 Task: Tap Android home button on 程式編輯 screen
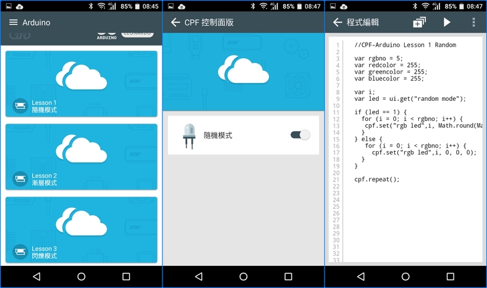click(x=405, y=277)
